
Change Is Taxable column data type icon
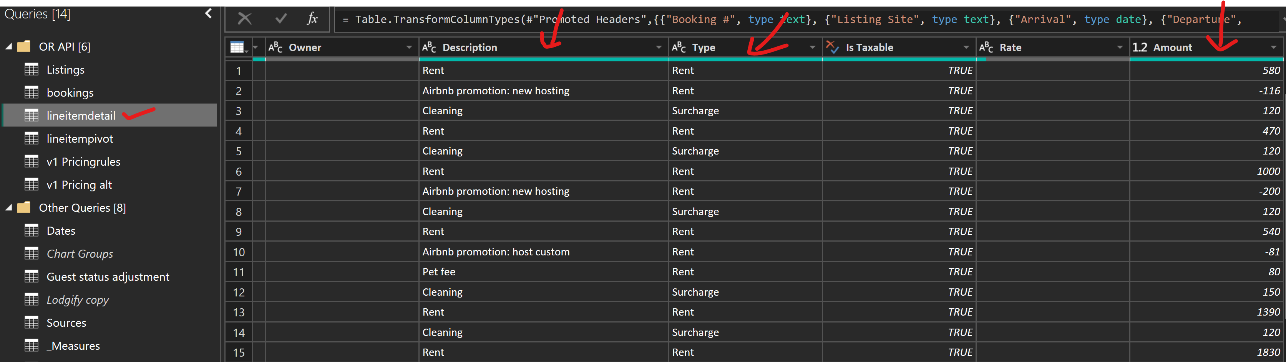(x=832, y=47)
